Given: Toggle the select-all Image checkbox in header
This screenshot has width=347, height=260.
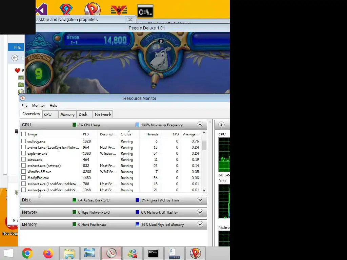Looking at the screenshot, I should 23,134.
